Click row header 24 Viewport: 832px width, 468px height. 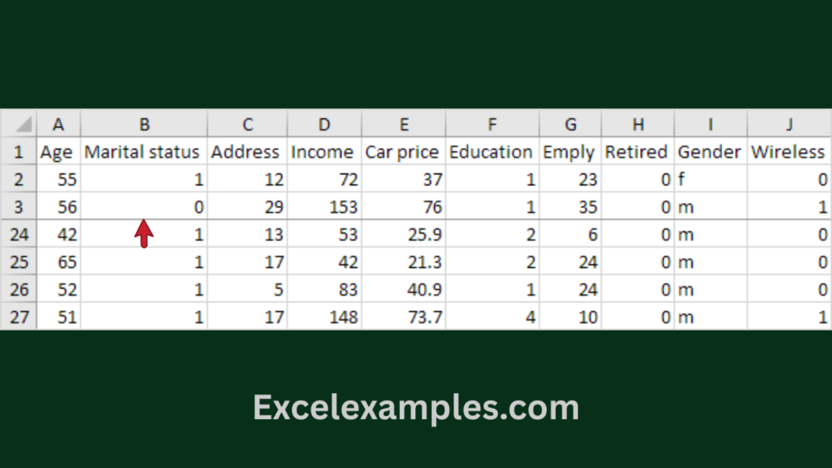[x=19, y=235]
